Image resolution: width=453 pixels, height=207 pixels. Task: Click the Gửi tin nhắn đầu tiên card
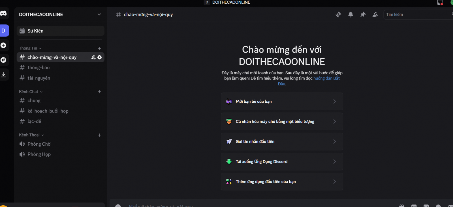(282, 142)
